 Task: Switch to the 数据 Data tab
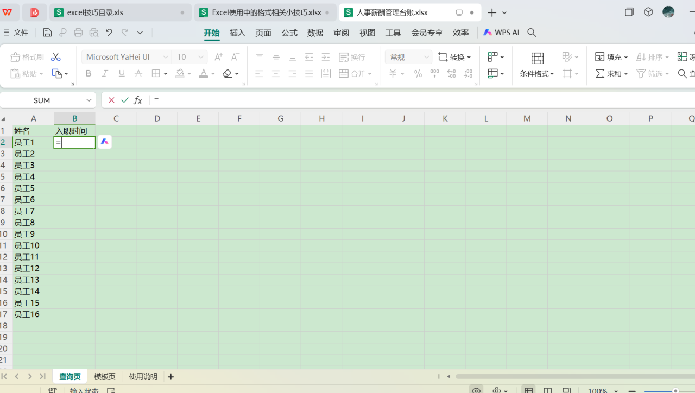pos(315,33)
